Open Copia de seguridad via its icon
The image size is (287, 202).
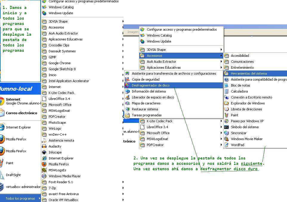coord(127,79)
